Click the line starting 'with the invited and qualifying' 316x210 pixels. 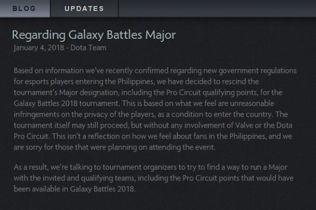(x=153, y=178)
